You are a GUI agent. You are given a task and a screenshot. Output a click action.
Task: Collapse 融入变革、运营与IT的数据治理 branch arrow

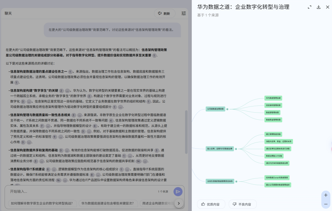click(x=236, y=149)
